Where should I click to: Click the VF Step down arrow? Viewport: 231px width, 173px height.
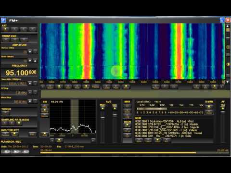click(x=30, y=92)
